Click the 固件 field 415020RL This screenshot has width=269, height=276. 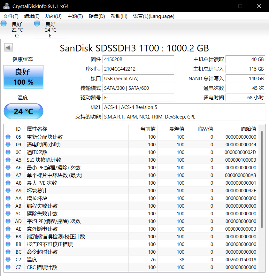point(138,59)
